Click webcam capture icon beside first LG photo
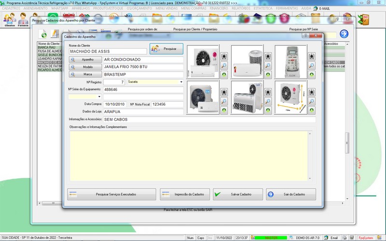 click(x=224, y=56)
